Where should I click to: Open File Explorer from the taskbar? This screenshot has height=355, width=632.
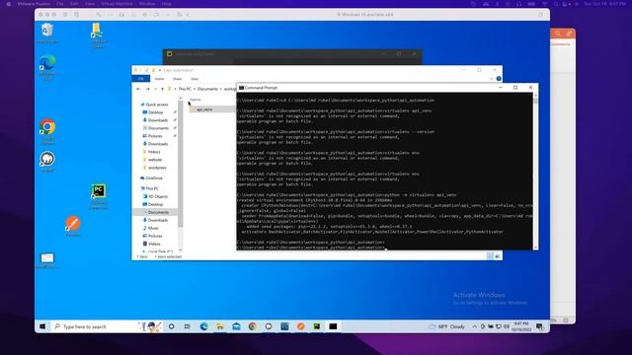click(220, 326)
